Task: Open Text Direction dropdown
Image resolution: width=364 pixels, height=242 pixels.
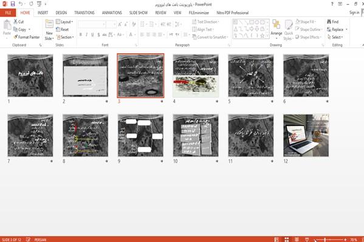Action: coord(206,22)
